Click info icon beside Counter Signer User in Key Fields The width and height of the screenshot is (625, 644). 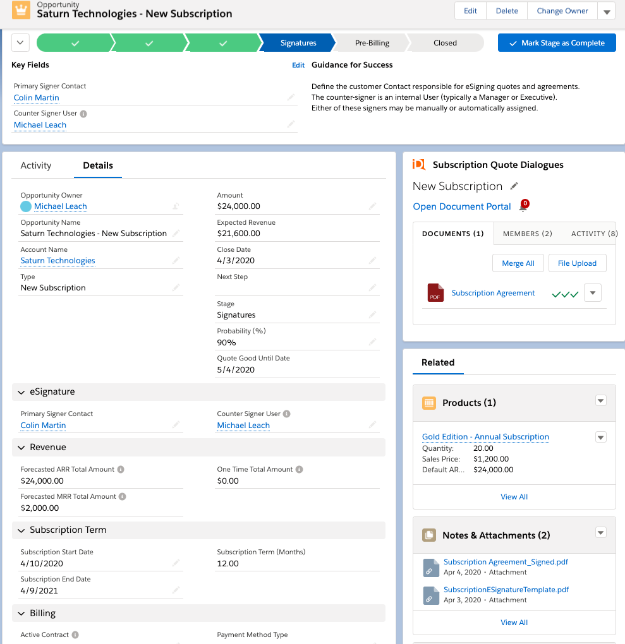click(83, 114)
